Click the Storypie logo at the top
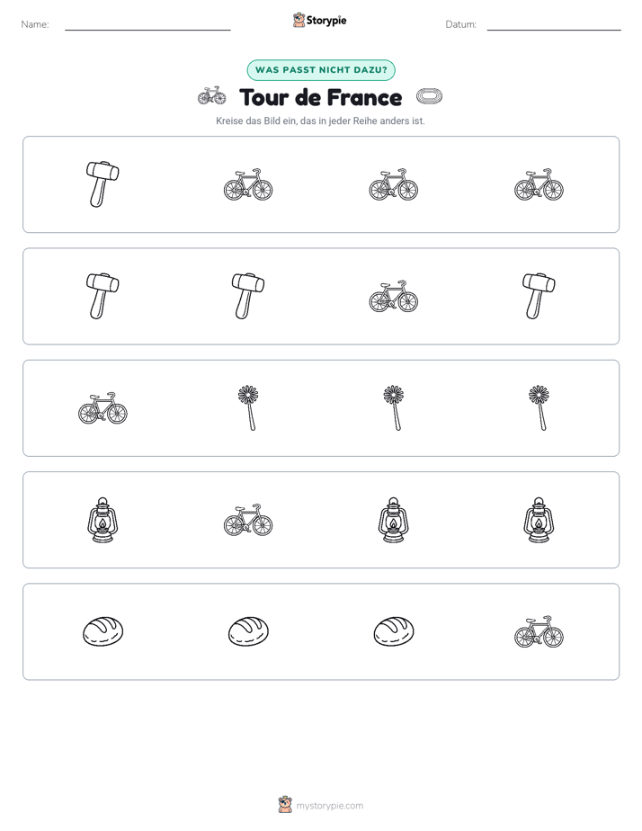 click(x=320, y=20)
